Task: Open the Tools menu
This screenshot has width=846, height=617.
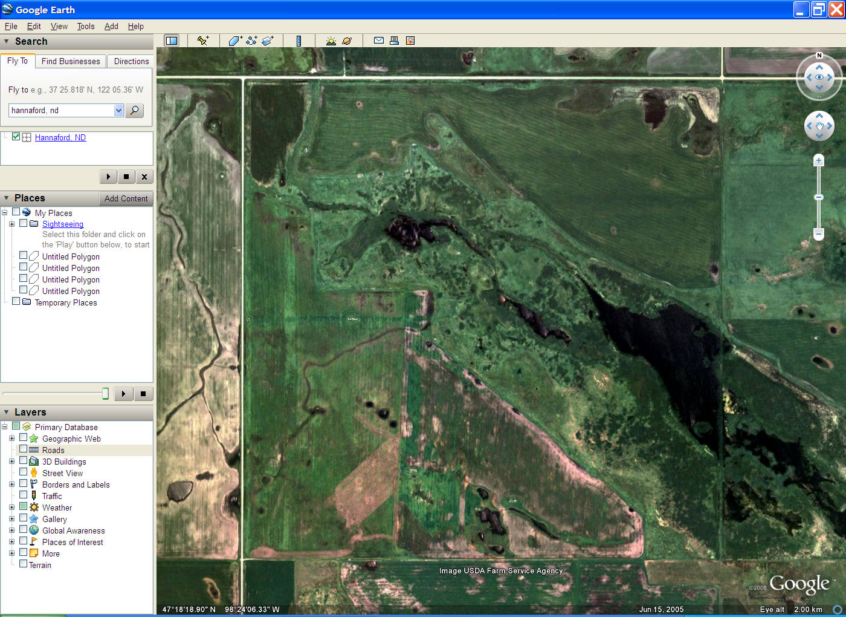Action: (86, 26)
